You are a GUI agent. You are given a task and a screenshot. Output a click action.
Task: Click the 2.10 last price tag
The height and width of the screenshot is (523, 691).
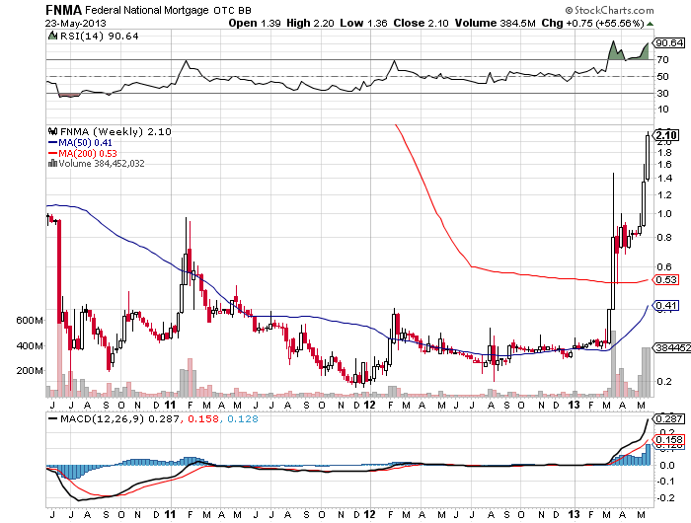point(666,135)
